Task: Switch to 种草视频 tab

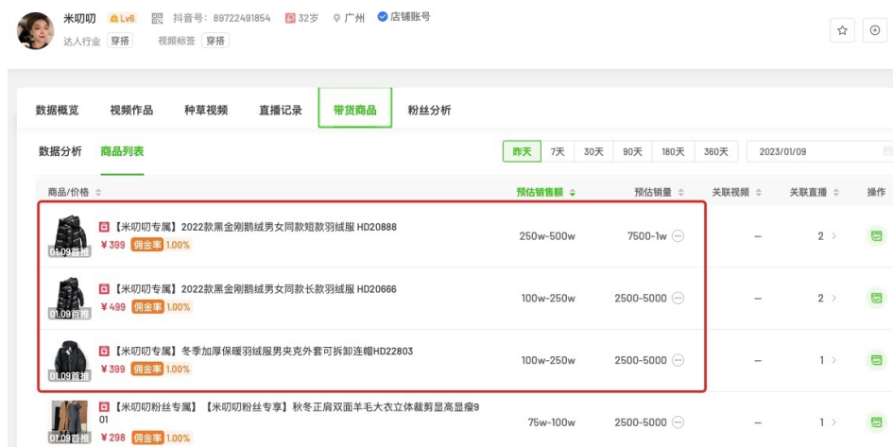Action: tap(206, 111)
